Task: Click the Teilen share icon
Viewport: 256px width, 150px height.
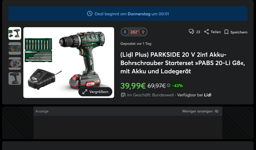Action: click(x=206, y=31)
